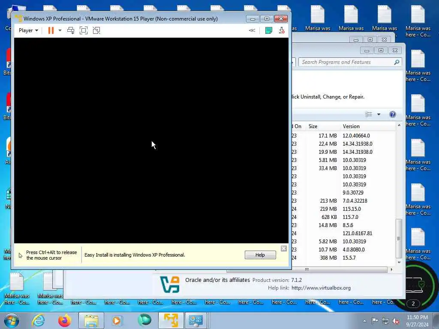
Task: Launch Firefox from the taskbar
Action: (x=65, y=320)
